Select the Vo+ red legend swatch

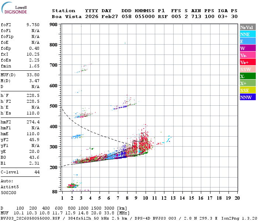[248, 62]
